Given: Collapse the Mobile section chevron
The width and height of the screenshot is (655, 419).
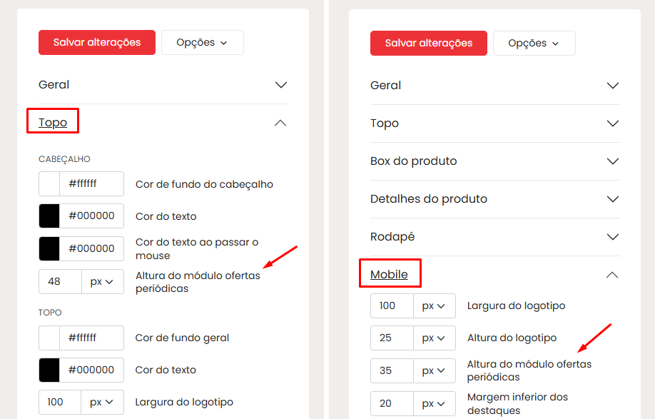Looking at the screenshot, I should 612,275.
